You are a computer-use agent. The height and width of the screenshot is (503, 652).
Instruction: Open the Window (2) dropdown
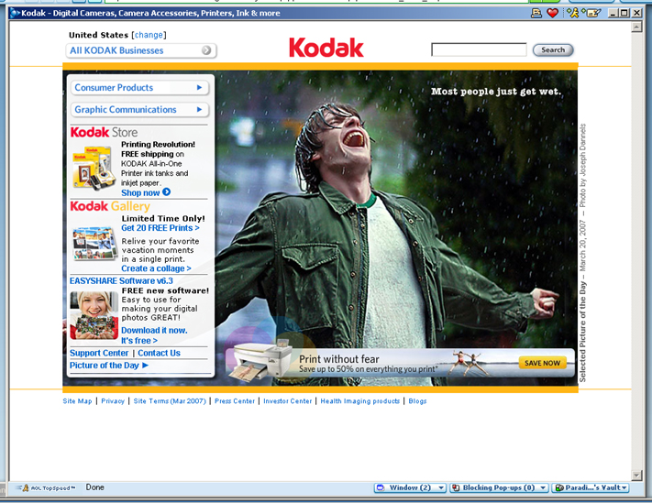tap(410, 488)
